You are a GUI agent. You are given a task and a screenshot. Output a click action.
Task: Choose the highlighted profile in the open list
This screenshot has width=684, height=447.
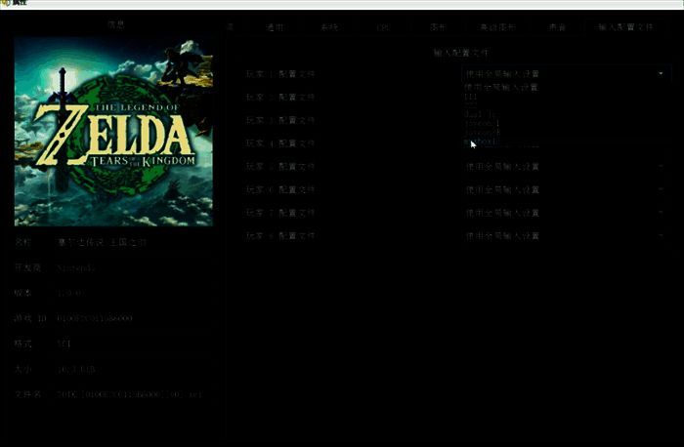(480, 142)
